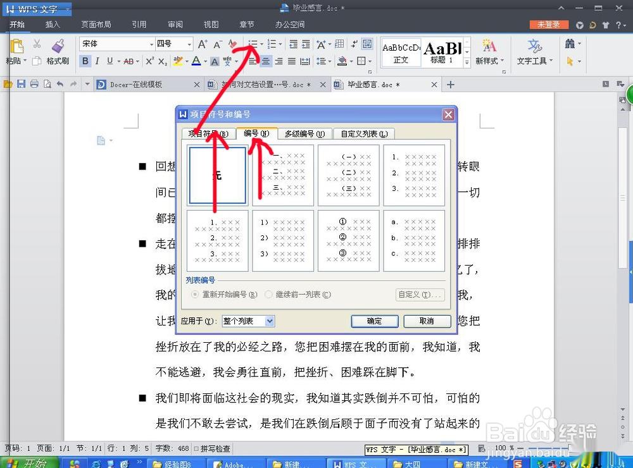The image size is (633, 468).
Task: Apply superscript X² formatting
Action: 150,61
